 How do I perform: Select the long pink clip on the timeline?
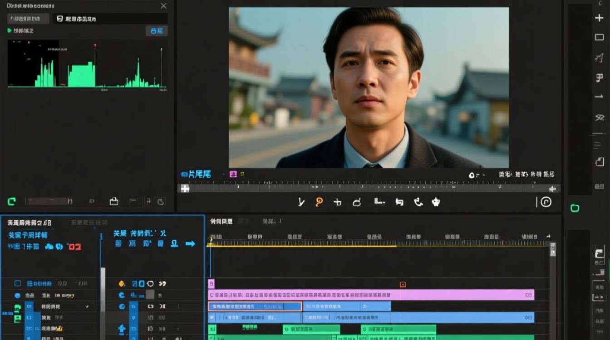[x=371, y=295]
